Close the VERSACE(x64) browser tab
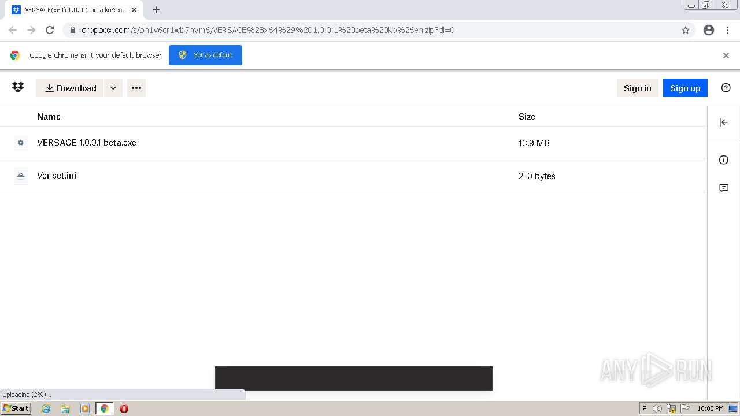The height and width of the screenshot is (416, 740). (134, 10)
